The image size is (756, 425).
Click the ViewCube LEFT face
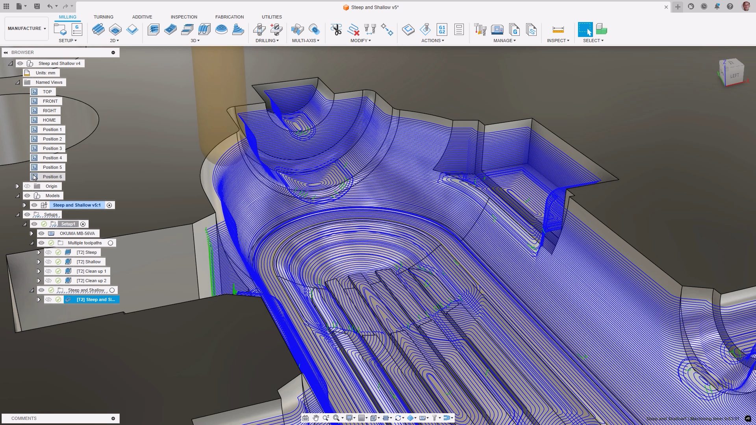tap(734, 76)
